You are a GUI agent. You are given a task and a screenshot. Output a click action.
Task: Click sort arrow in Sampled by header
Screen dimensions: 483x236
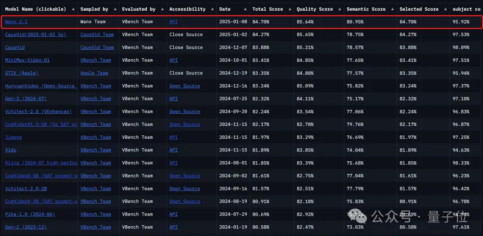[x=115, y=9]
